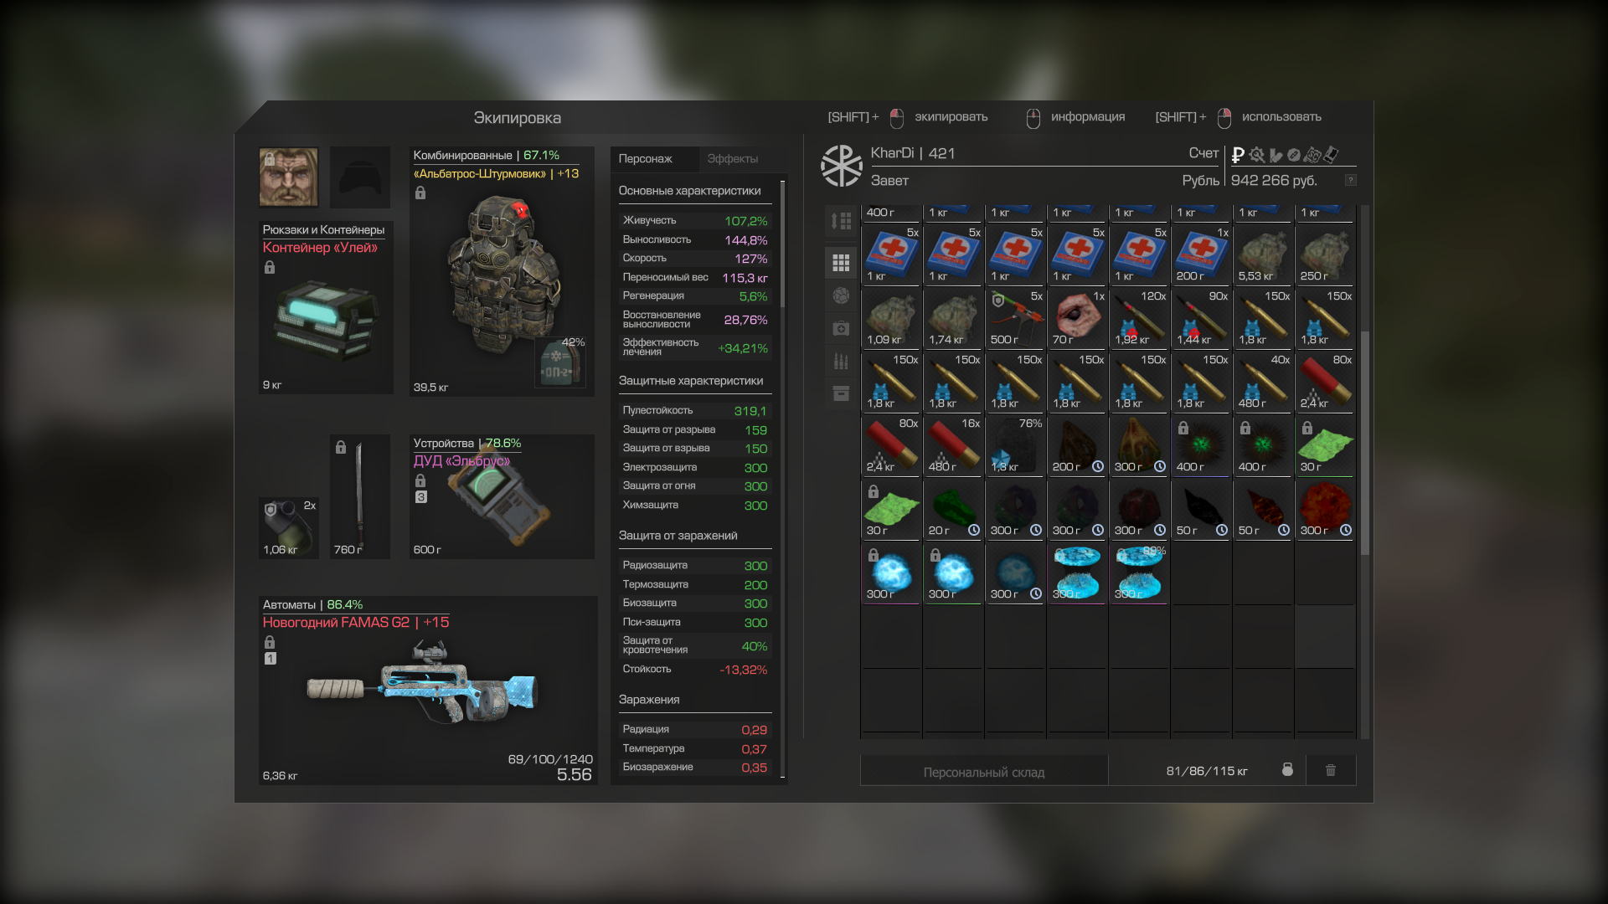Select the Новогодний FAMAS G2 rifle image
This screenshot has height=904, width=1608.
421,682
